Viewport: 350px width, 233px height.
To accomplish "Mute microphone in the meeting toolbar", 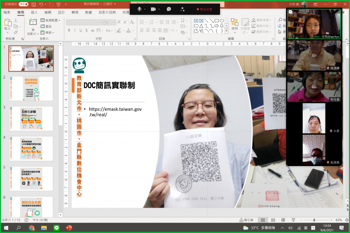I will click(140, 9).
